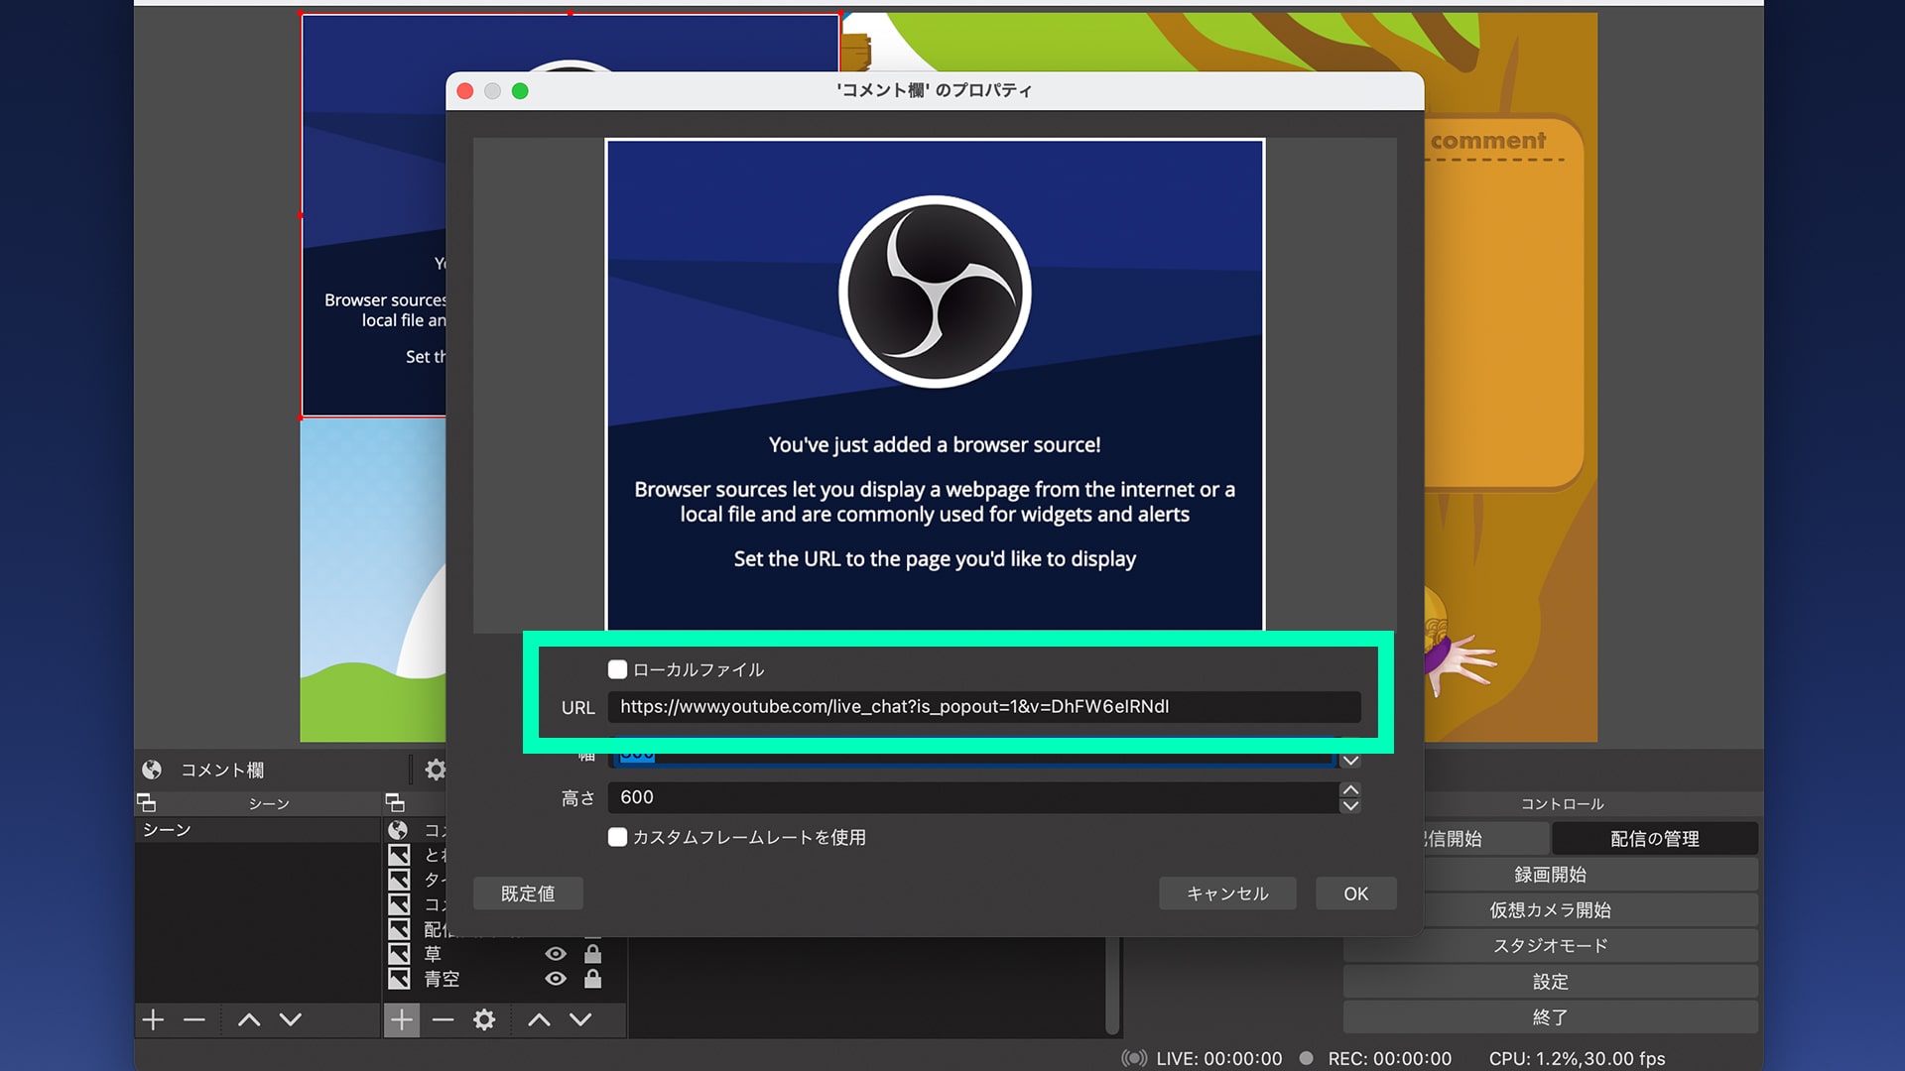Hide the 草 source with the eye toggle

click(x=556, y=953)
